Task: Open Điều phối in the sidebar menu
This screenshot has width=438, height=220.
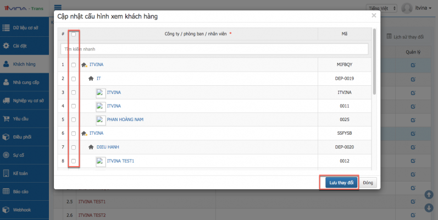Action: (x=24, y=136)
